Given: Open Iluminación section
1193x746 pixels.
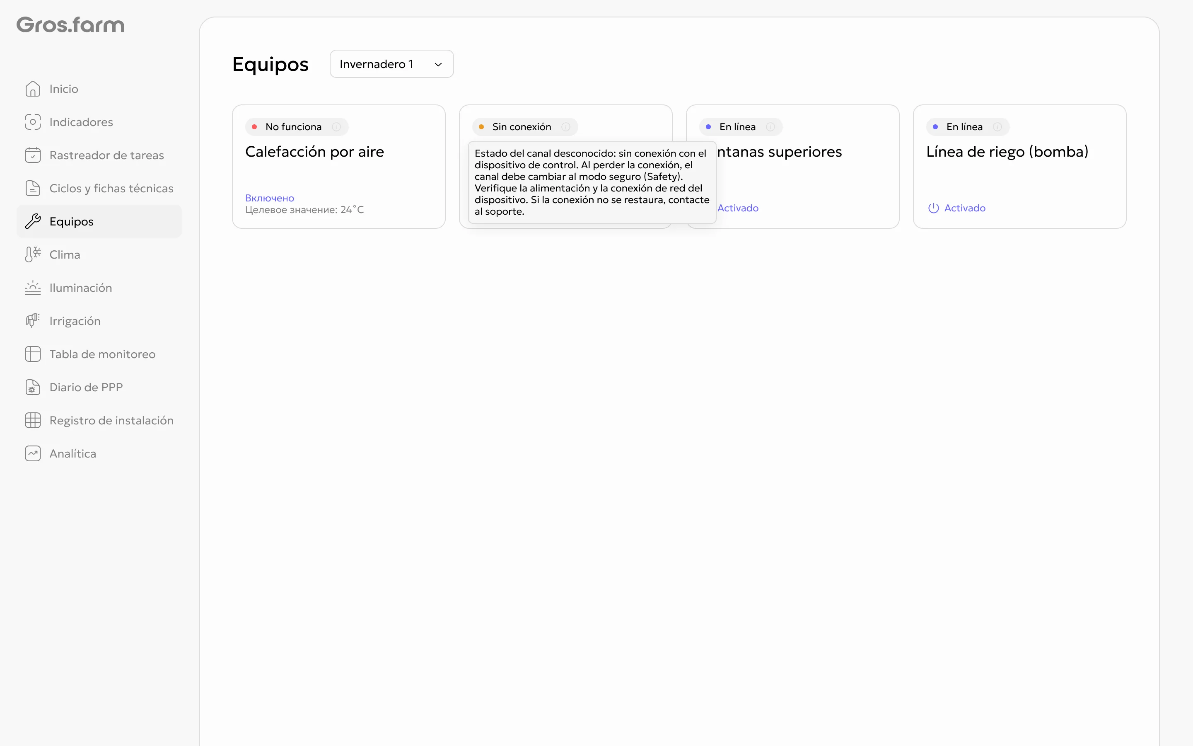Looking at the screenshot, I should click(99, 288).
